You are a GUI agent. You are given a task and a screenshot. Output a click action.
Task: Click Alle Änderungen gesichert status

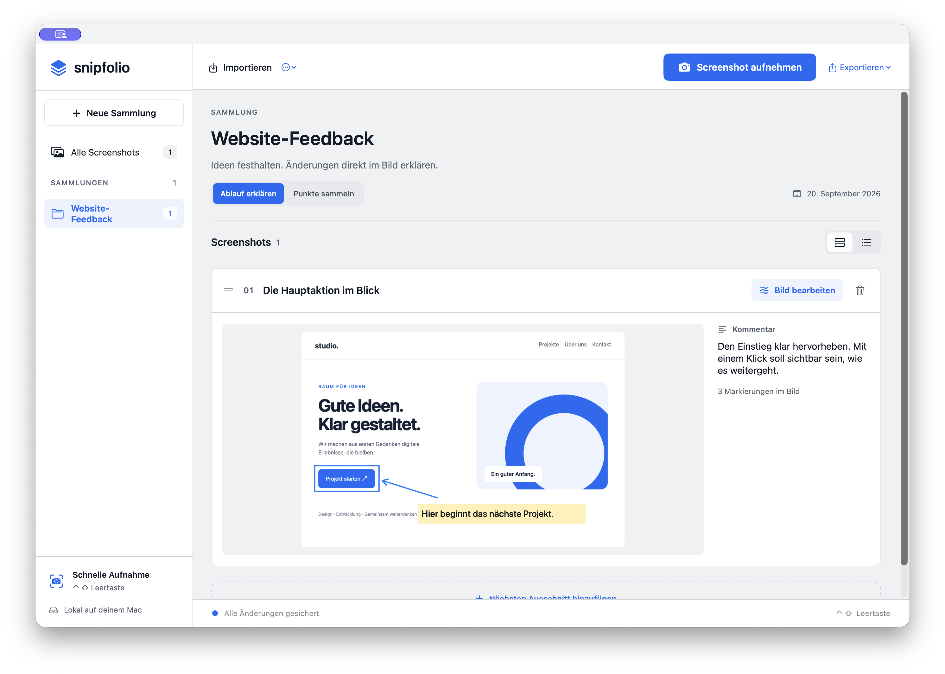tap(271, 614)
